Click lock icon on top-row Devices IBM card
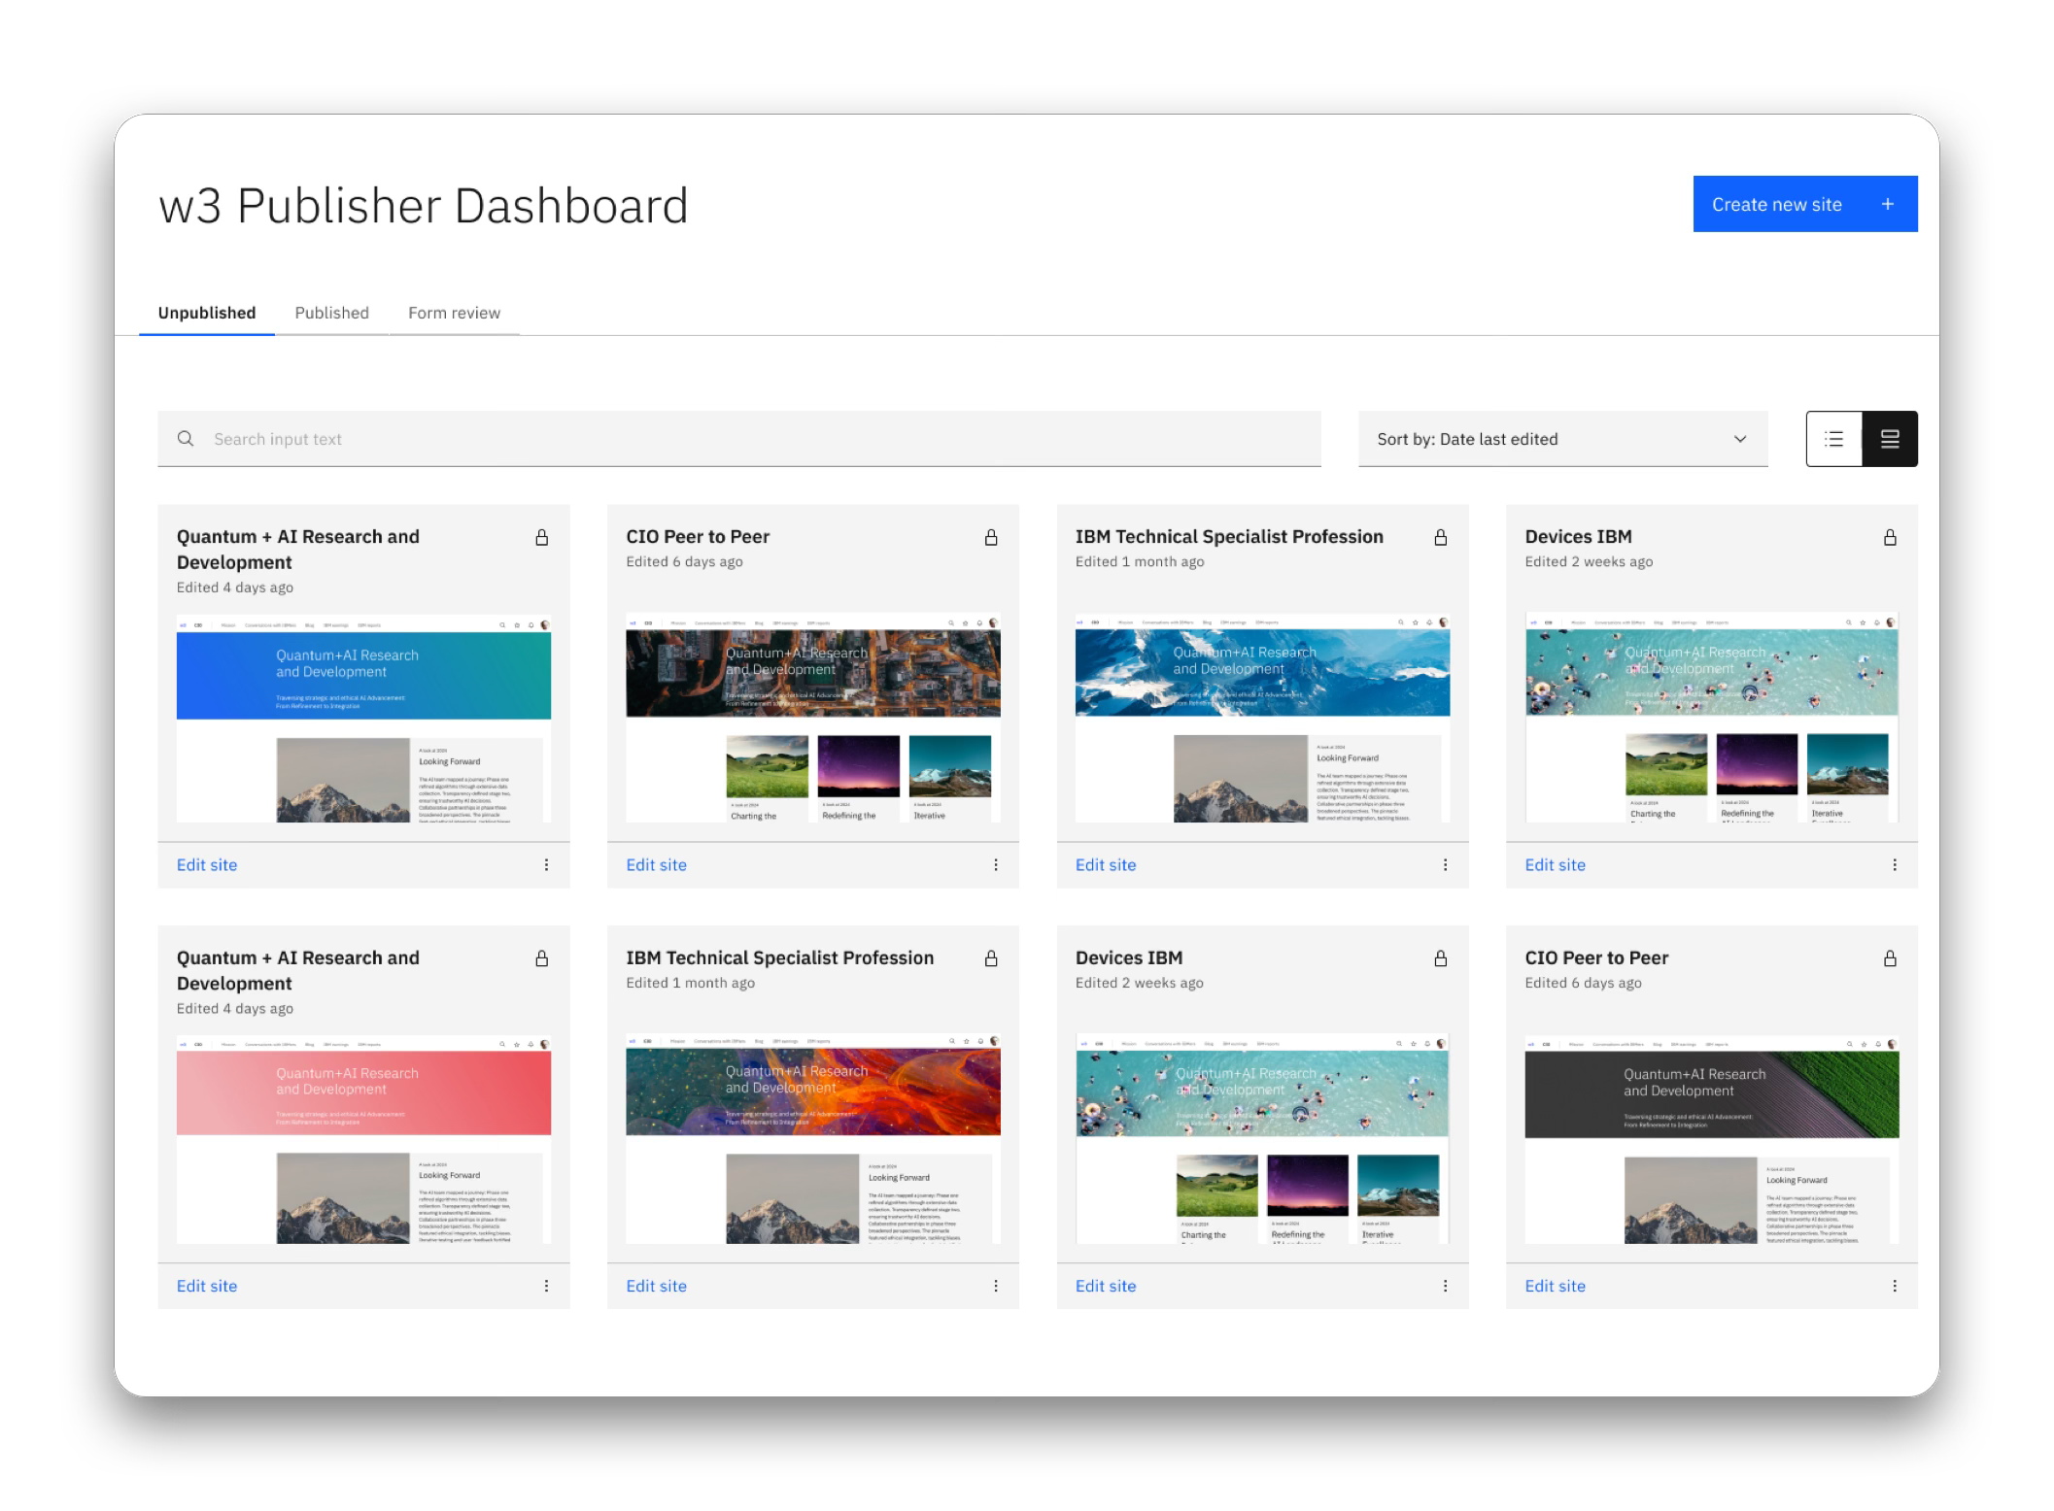The image size is (2054, 1511). [1890, 537]
